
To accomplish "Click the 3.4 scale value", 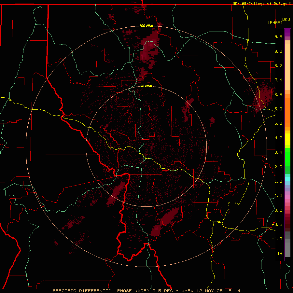I will coord(278,152).
